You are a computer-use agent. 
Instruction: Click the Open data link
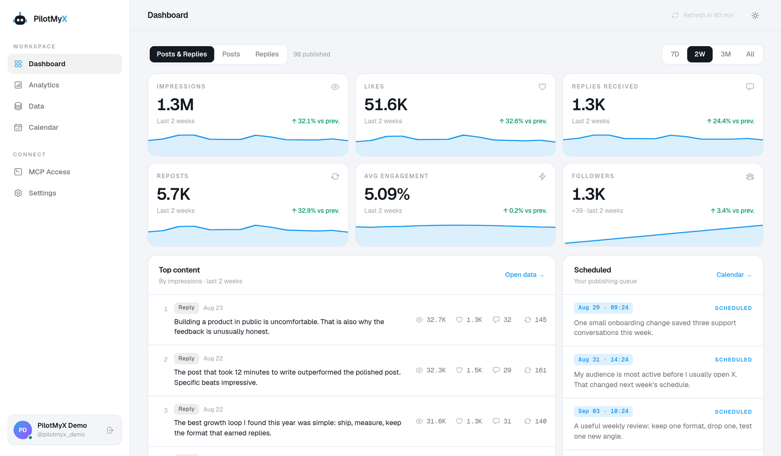click(524, 275)
